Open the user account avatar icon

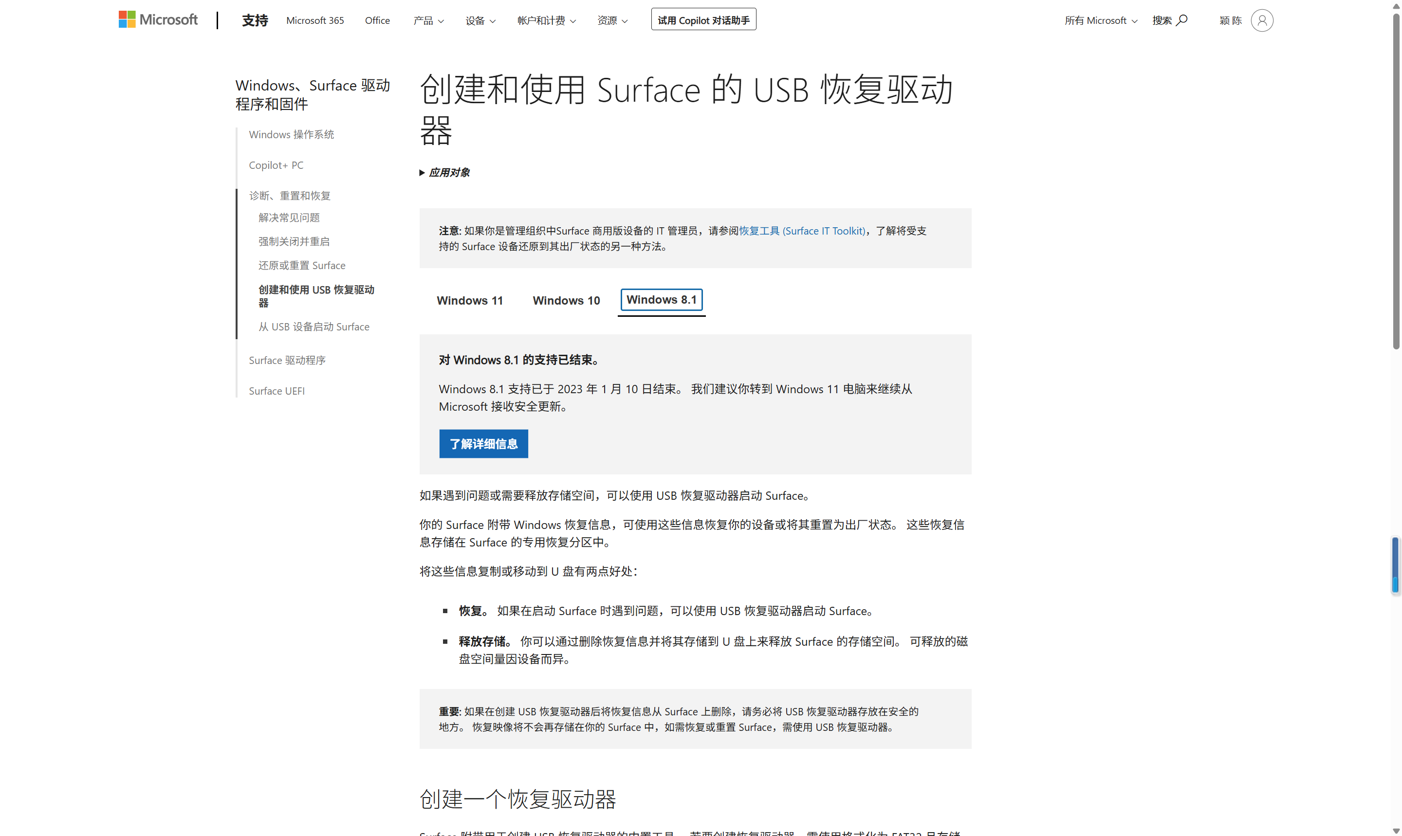coord(1262,20)
